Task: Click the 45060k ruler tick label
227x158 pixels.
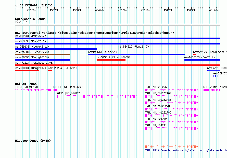Action: (x=31, y=10)
